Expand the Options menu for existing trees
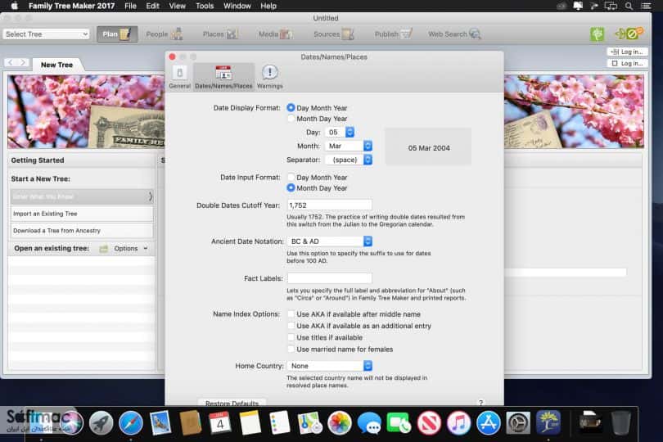This screenshot has height=442, width=663. point(131,249)
